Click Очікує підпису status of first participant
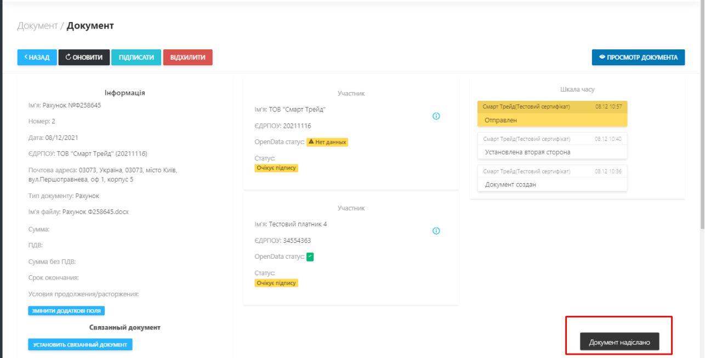The height and width of the screenshot is (358, 705). coord(276,168)
